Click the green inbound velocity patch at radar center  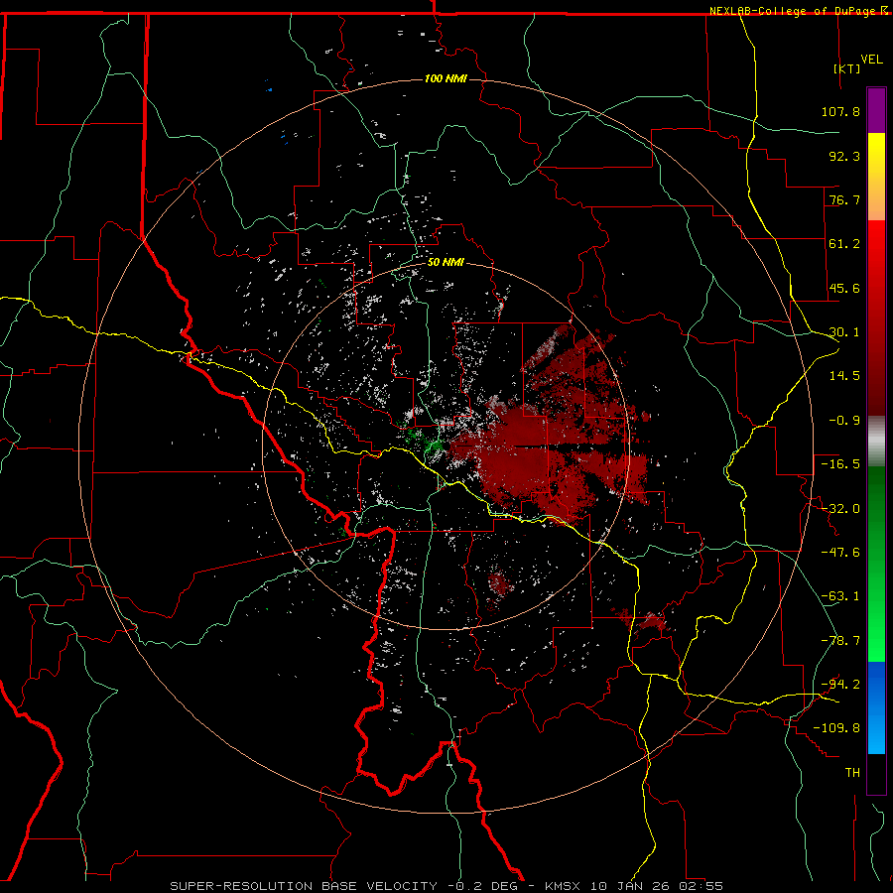coord(436,445)
